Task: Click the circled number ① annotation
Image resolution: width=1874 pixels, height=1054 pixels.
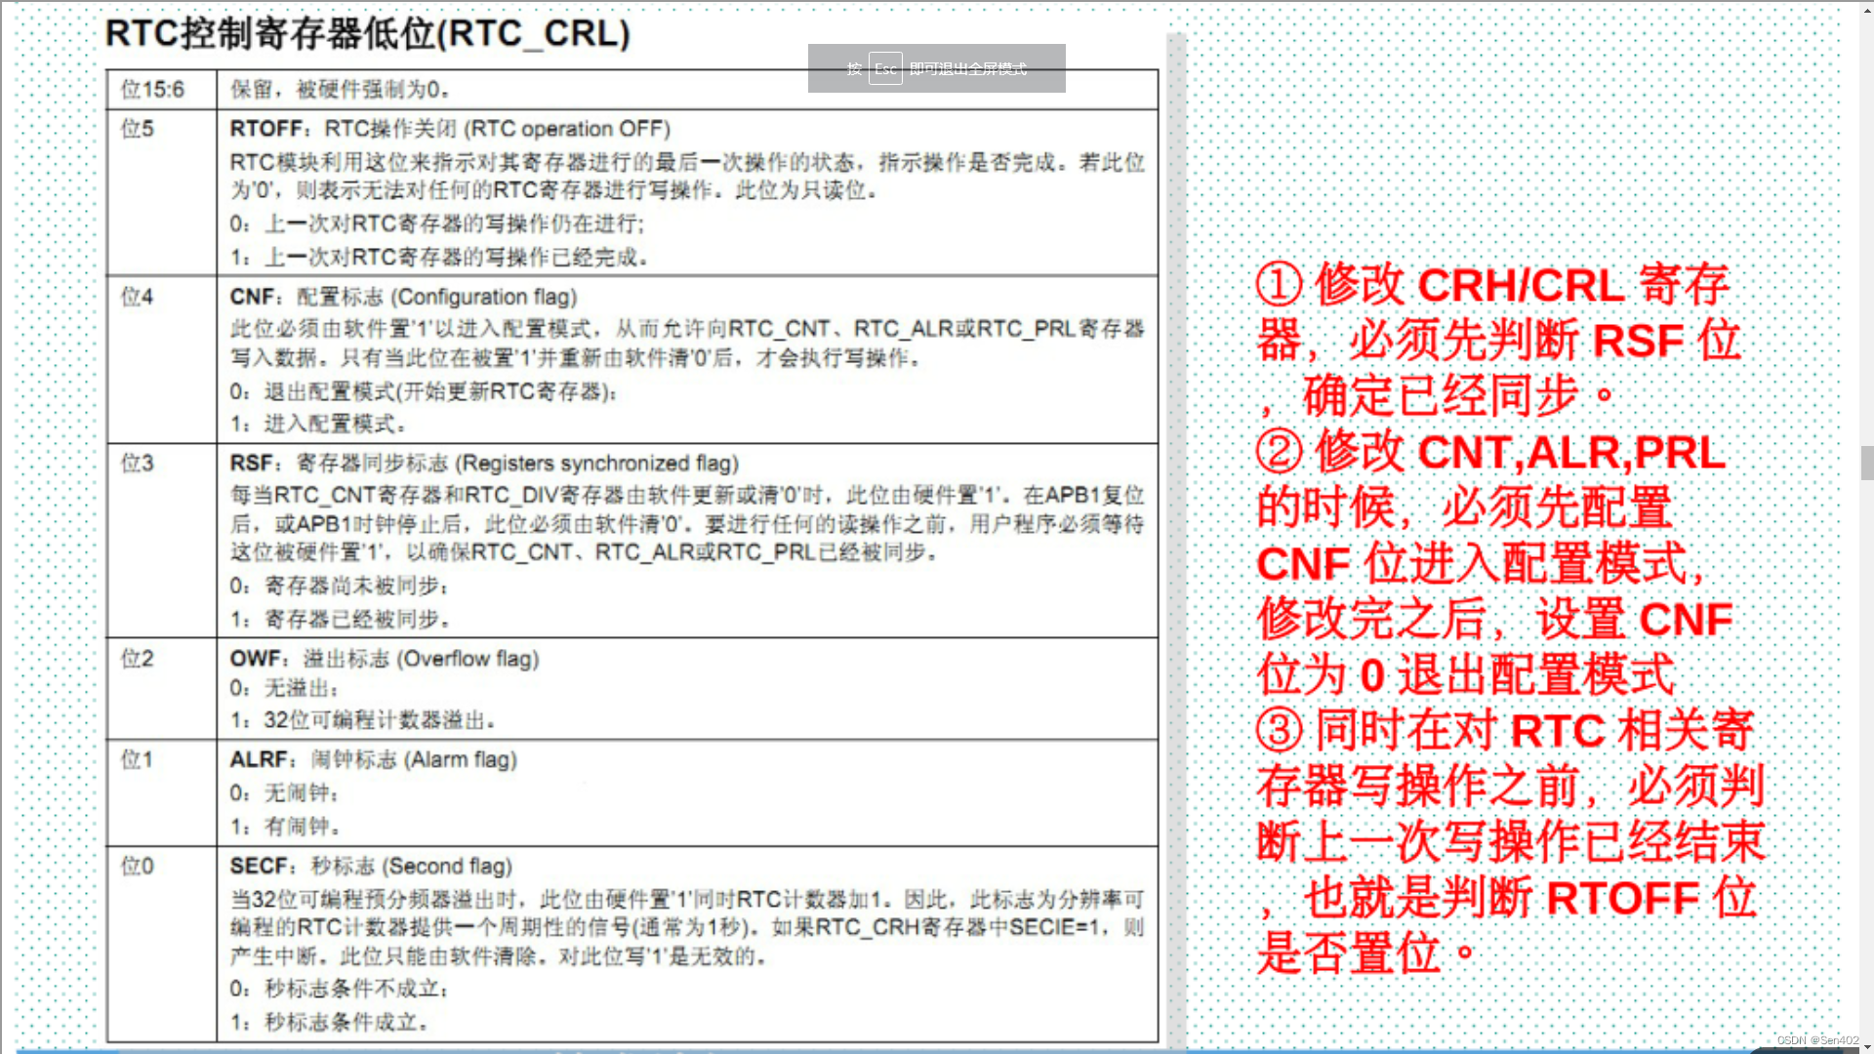Action: coord(1279,285)
